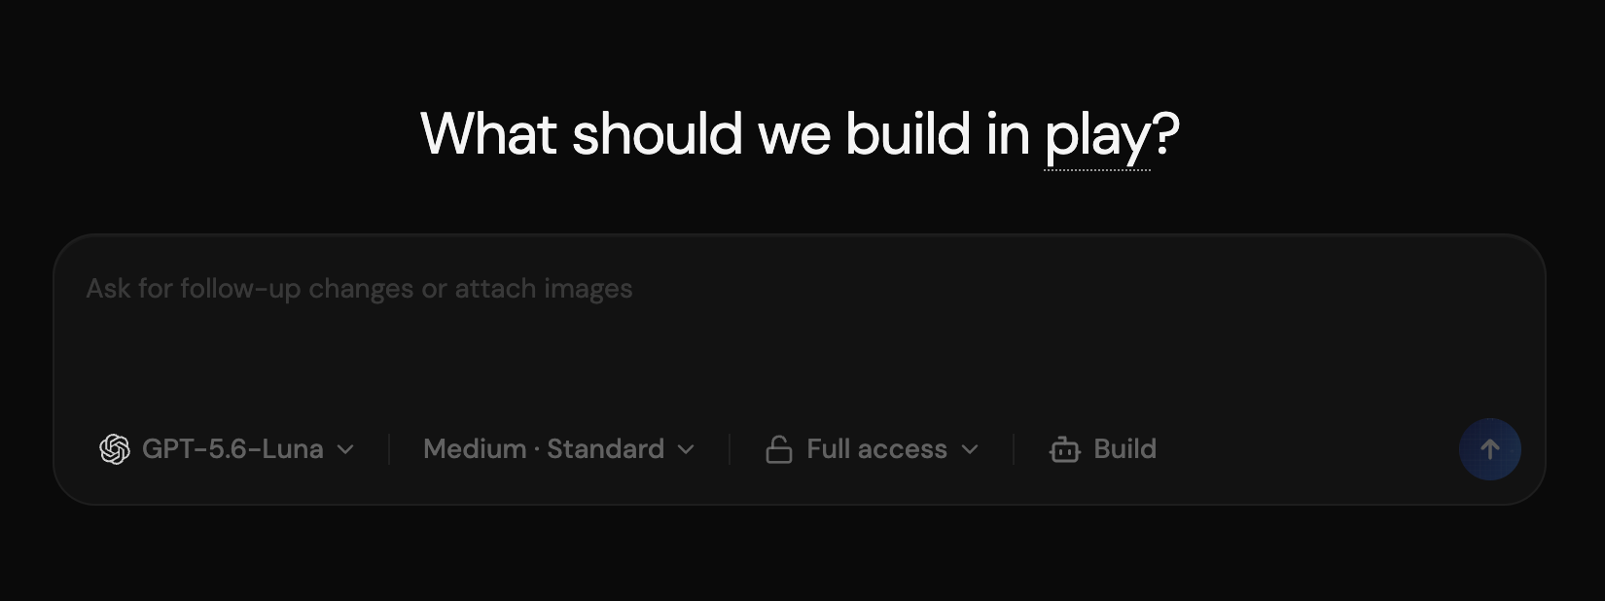Image resolution: width=1605 pixels, height=601 pixels.
Task: Click the unlocked padlock icon
Action: coord(779,449)
